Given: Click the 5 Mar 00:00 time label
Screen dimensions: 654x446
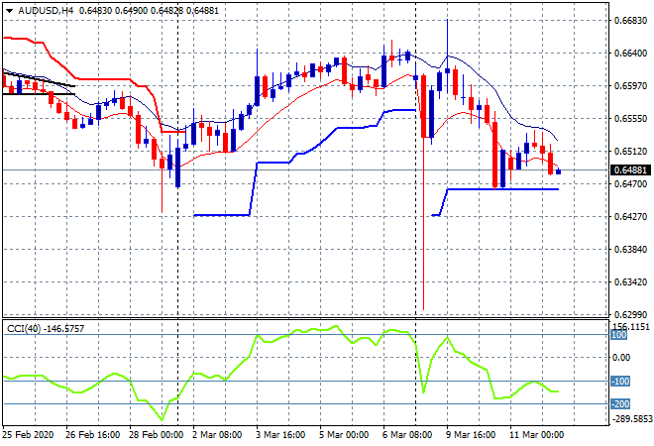Looking at the screenshot, I should click(344, 435).
